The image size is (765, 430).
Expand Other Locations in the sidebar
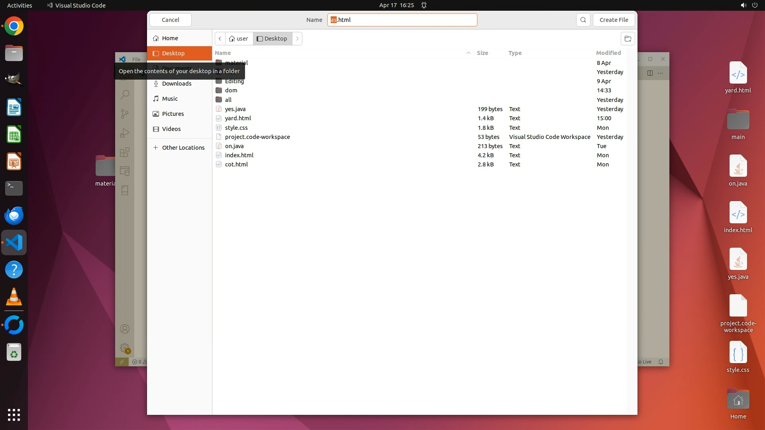click(x=183, y=148)
